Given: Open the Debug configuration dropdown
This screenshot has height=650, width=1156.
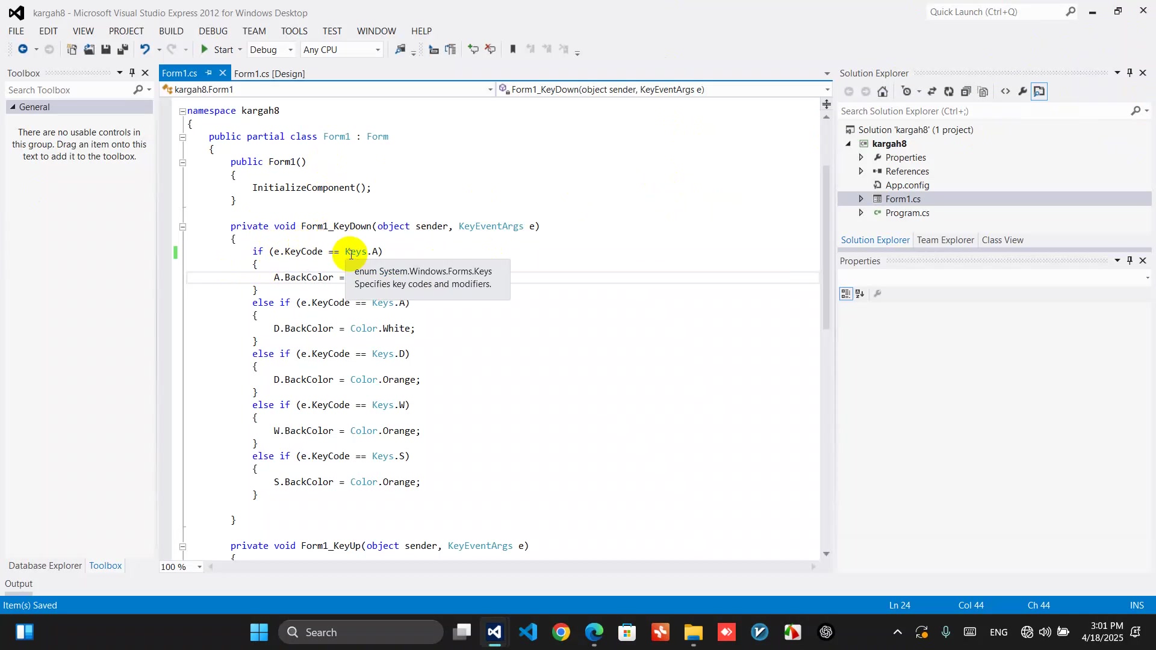Looking at the screenshot, I should (272, 50).
